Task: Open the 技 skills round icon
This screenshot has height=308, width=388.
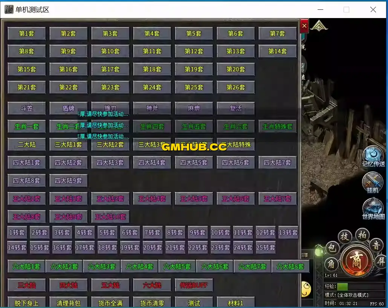Action: (344, 237)
